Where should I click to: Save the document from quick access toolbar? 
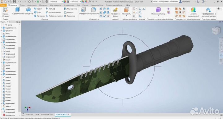pyautogui.click(x=15, y=2)
